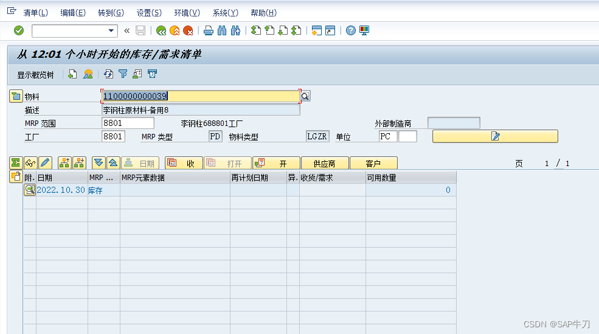Click the pencil change element icon

coord(45,163)
